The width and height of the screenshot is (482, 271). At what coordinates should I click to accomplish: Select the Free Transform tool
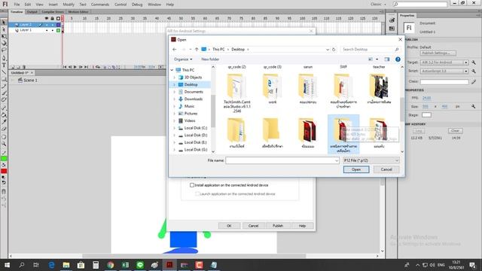point(4,37)
